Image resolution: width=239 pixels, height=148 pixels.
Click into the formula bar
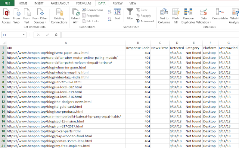[150, 35]
